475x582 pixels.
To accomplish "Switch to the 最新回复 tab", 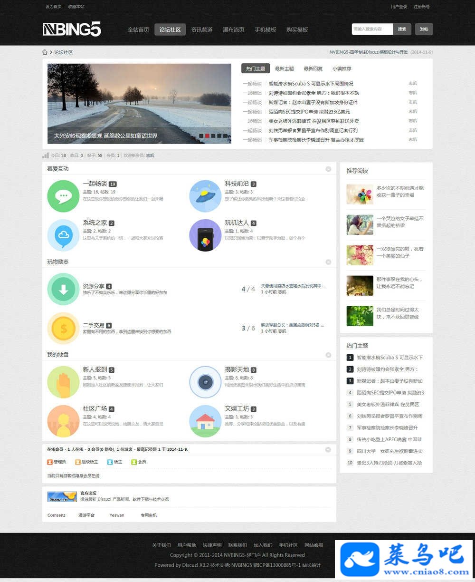I will pyautogui.click(x=313, y=68).
